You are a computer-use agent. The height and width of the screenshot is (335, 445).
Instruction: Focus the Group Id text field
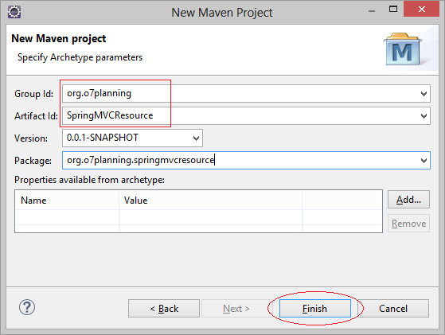246,94
